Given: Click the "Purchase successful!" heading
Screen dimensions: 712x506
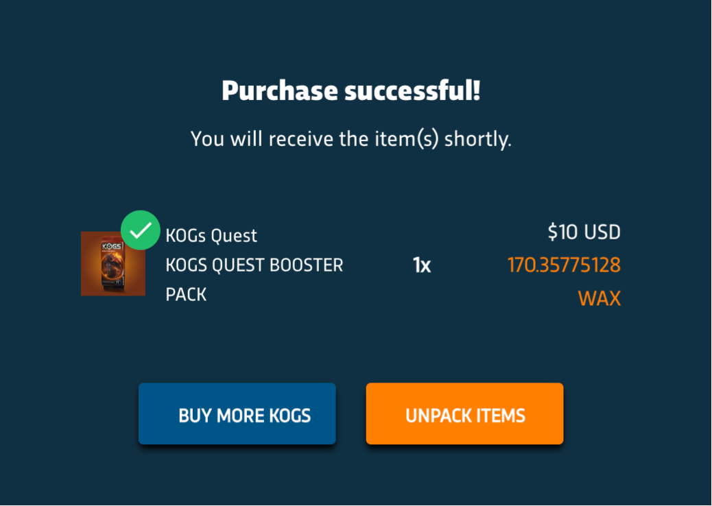Looking at the screenshot, I should pos(351,91).
